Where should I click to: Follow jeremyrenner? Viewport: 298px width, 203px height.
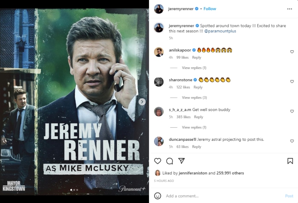[x=210, y=9]
